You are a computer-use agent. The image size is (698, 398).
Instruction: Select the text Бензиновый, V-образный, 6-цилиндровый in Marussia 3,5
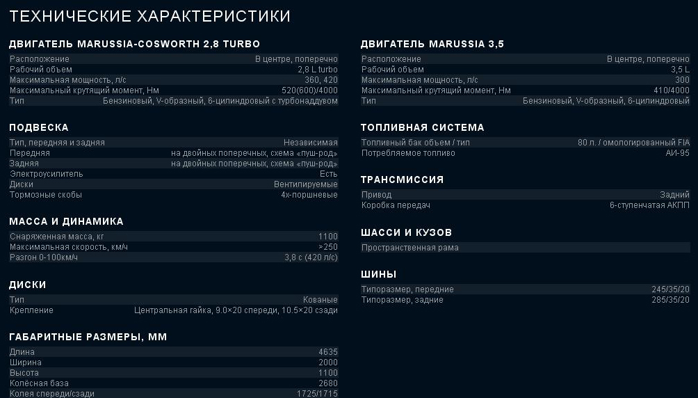point(606,101)
